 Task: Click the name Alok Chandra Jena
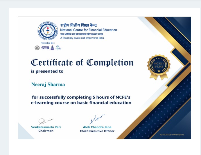pos(97,127)
